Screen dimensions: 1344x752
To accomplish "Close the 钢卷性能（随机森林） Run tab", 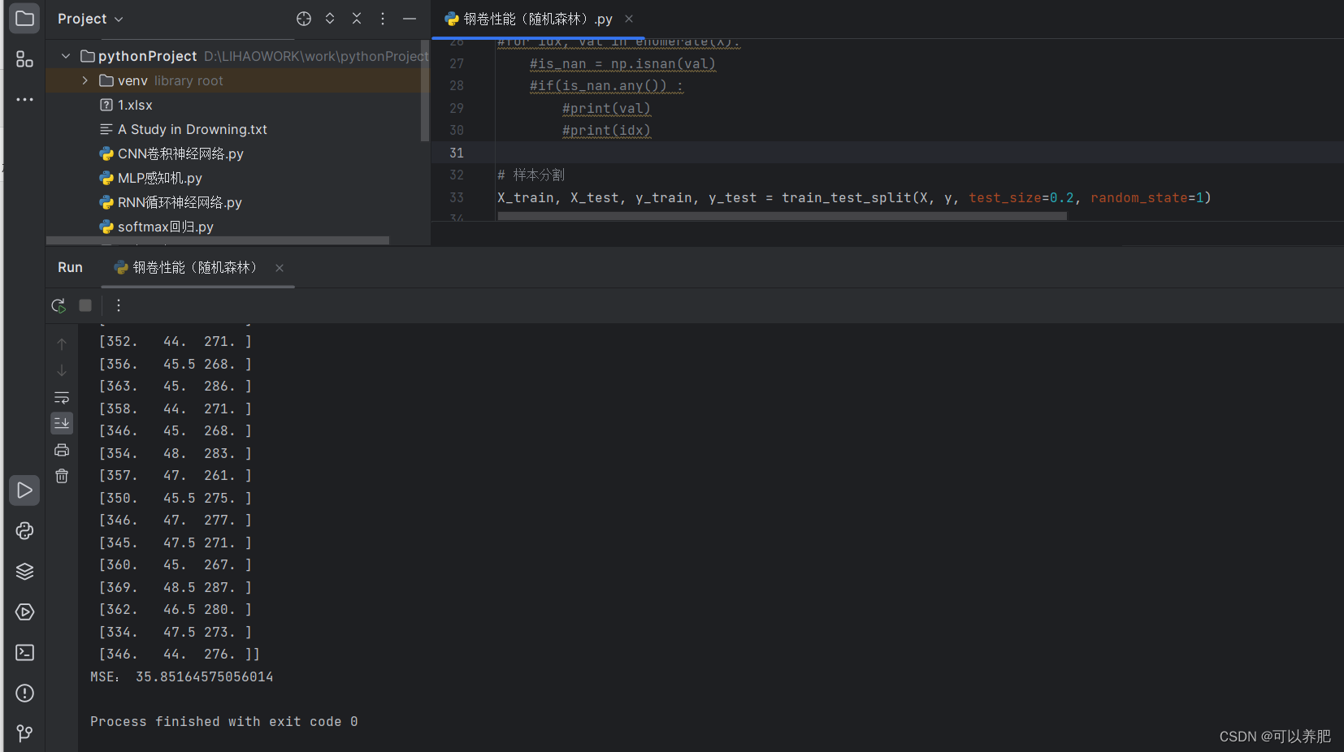I will point(280,268).
